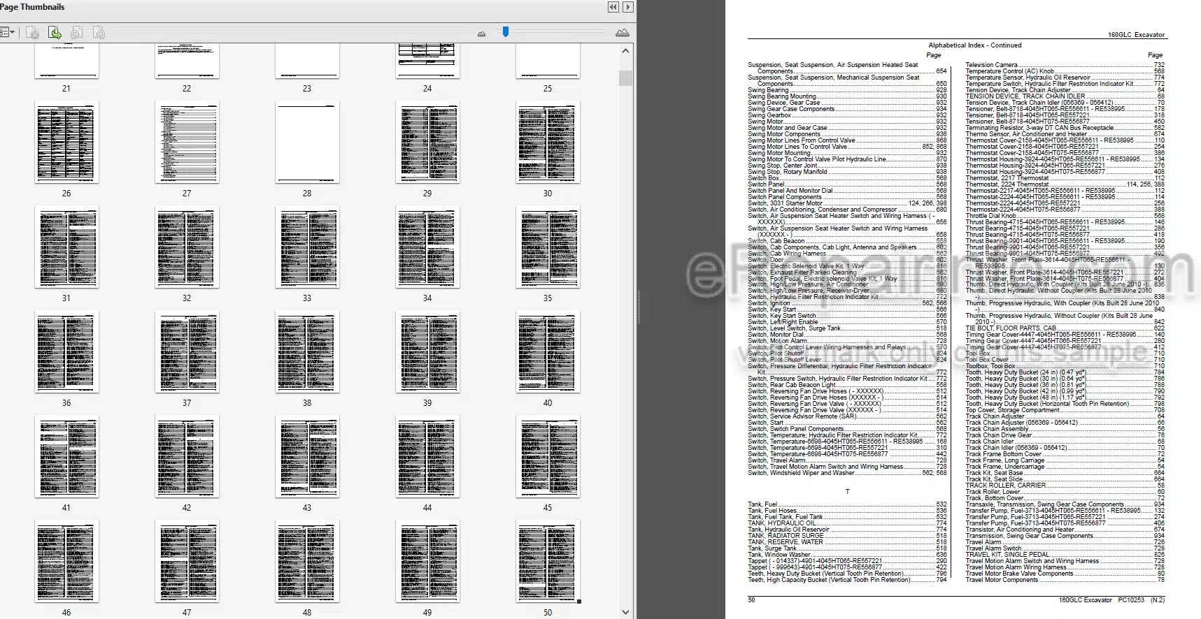
Task: Select page 38 thumbnail
Action: click(307, 352)
